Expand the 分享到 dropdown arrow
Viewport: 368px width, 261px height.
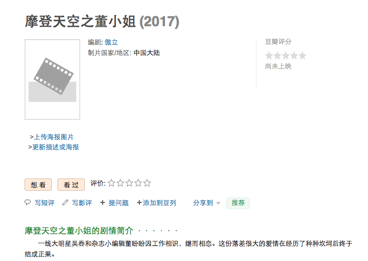coord(218,203)
